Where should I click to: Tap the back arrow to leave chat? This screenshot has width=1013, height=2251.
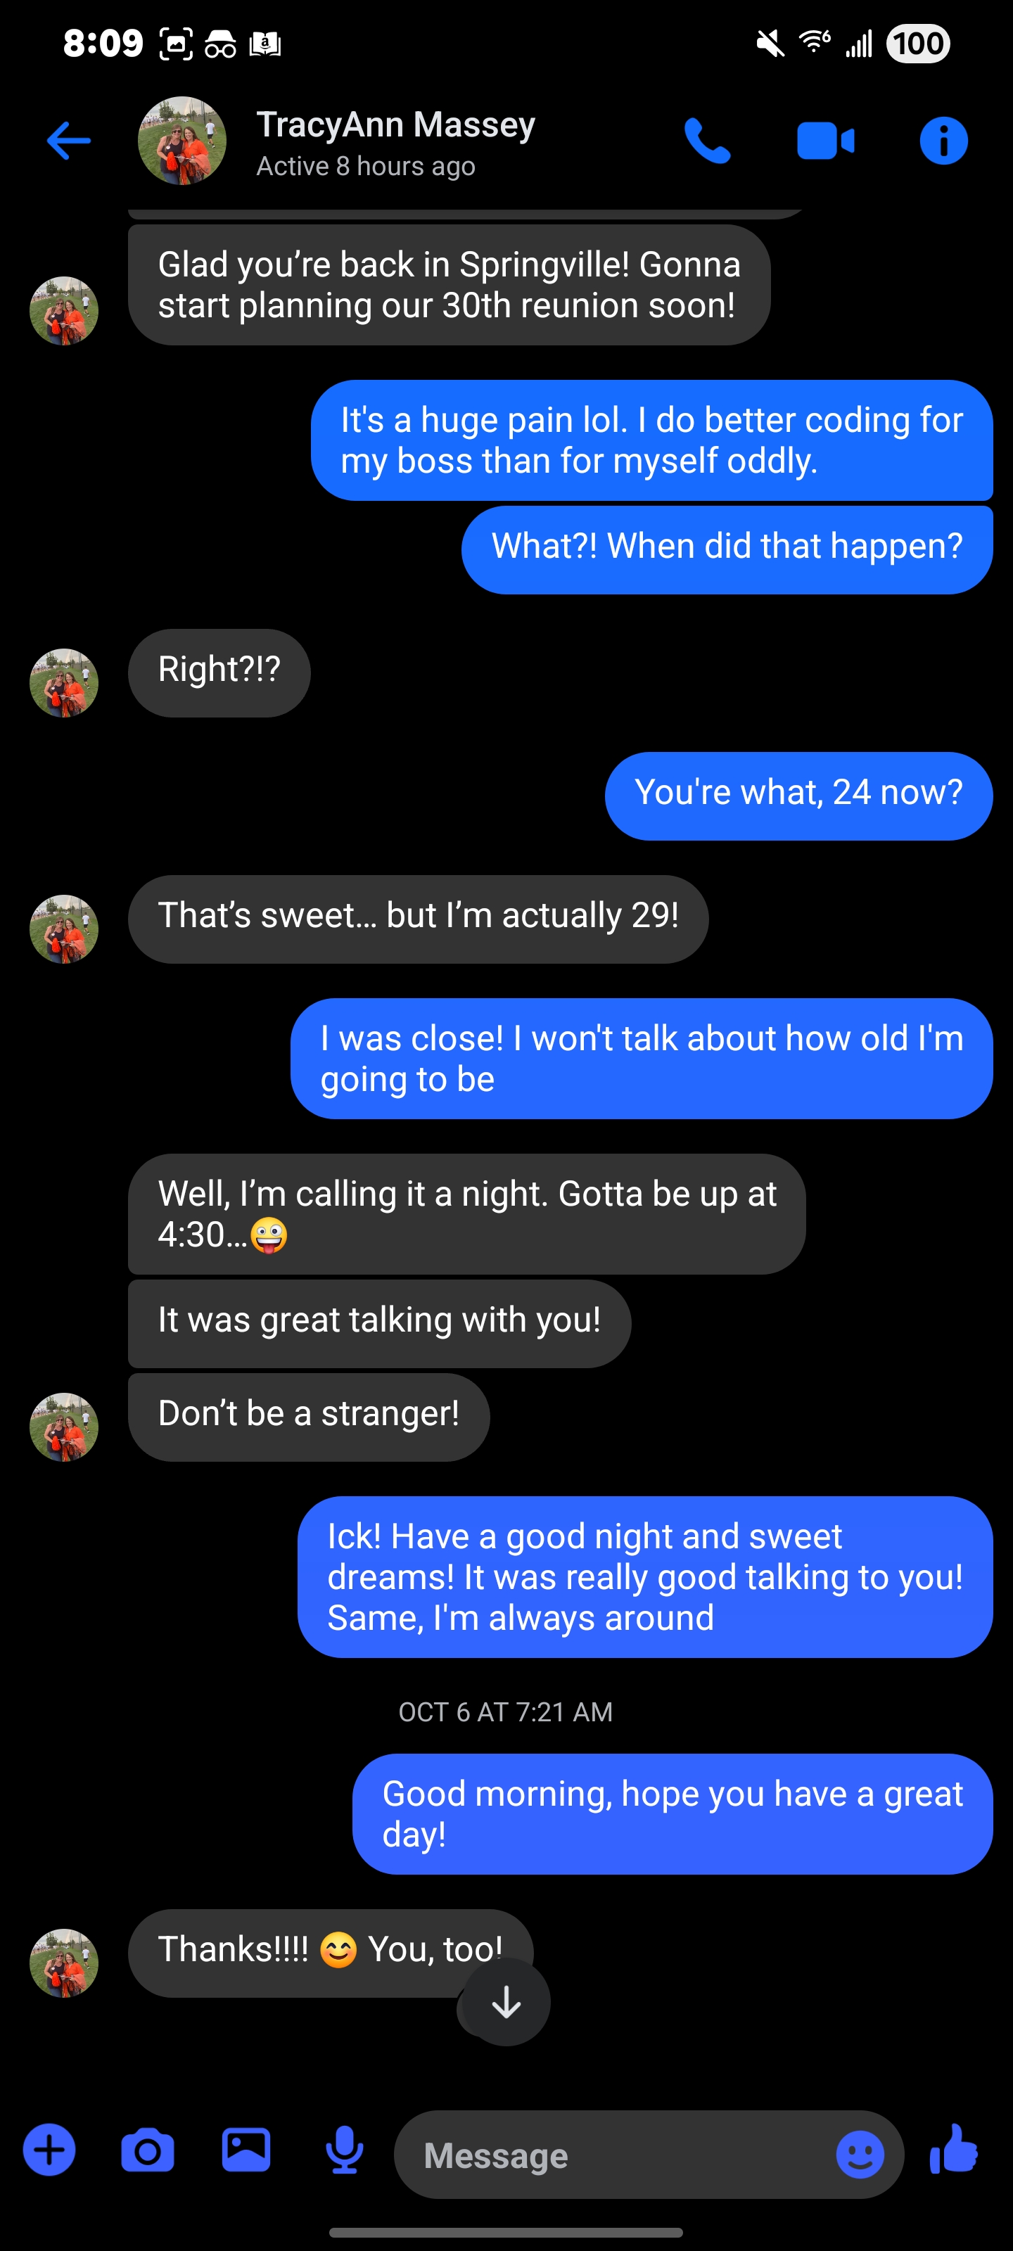(68, 141)
